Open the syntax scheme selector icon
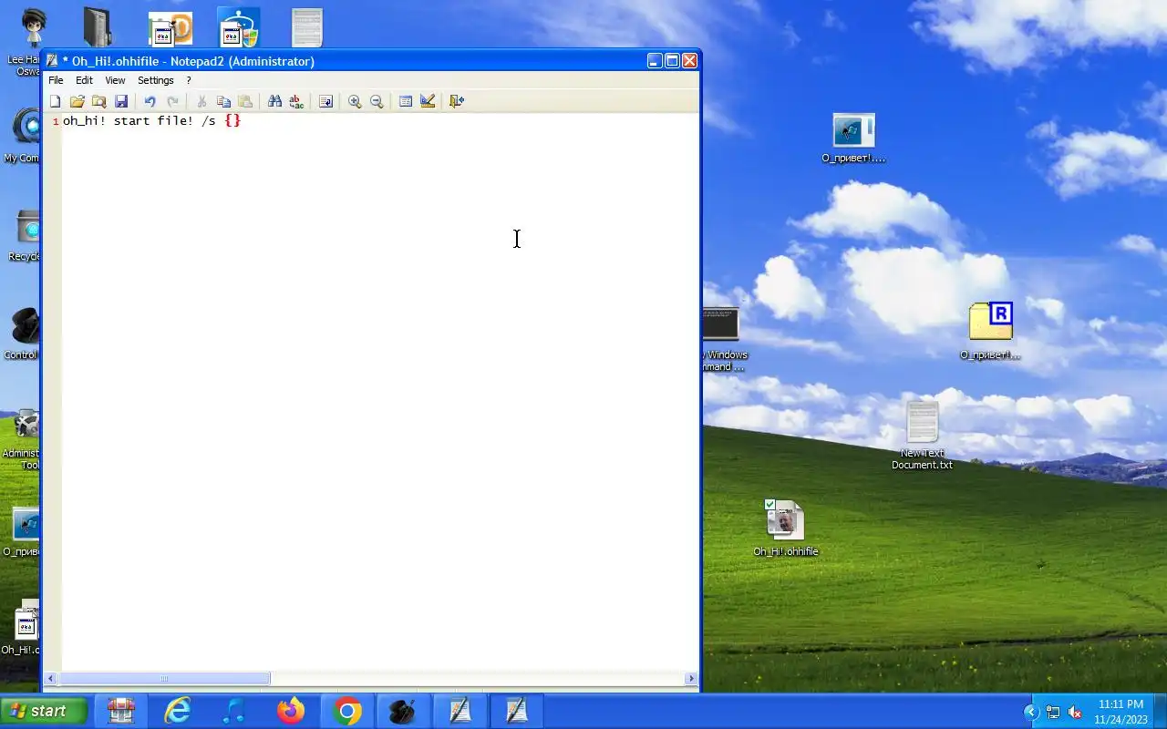The height and width of the screenshot is (729, 1167). pos(406,101)
